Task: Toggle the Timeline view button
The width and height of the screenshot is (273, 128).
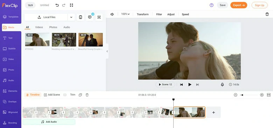Action: coord(33,95)
